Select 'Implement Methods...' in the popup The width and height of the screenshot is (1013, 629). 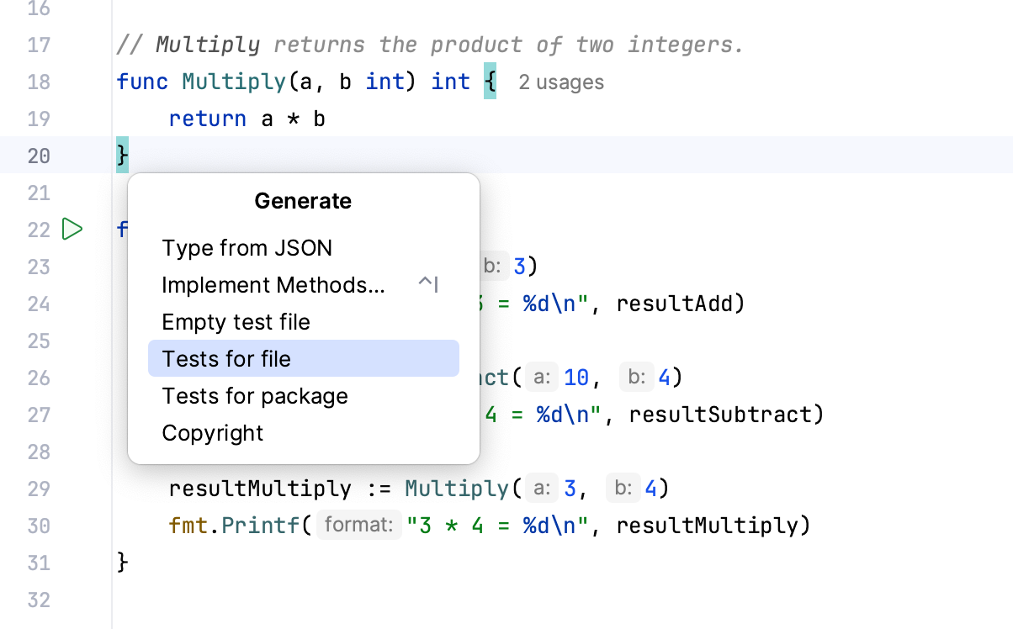tap(272, 284)
